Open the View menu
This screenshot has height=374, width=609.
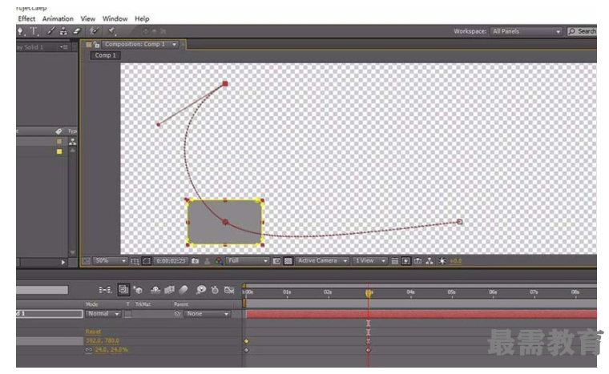coord(88,18)
